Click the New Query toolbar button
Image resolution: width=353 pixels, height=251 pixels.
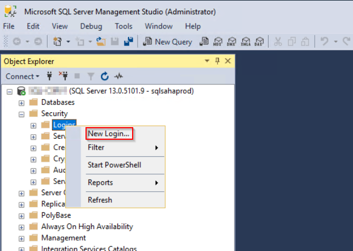click(168, 42)
